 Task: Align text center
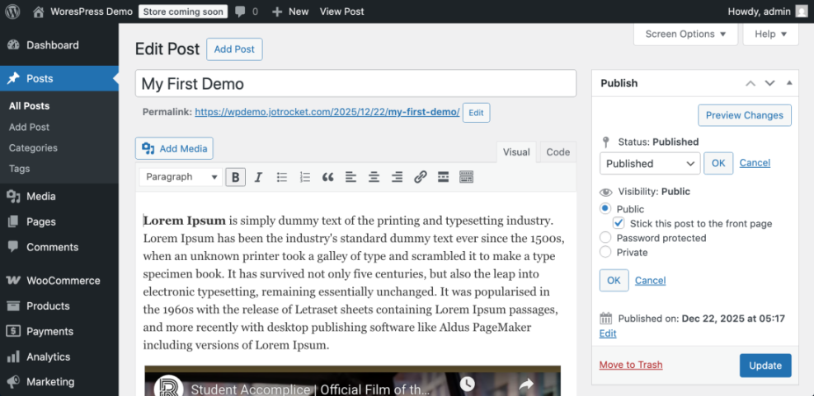coord(374,177)
